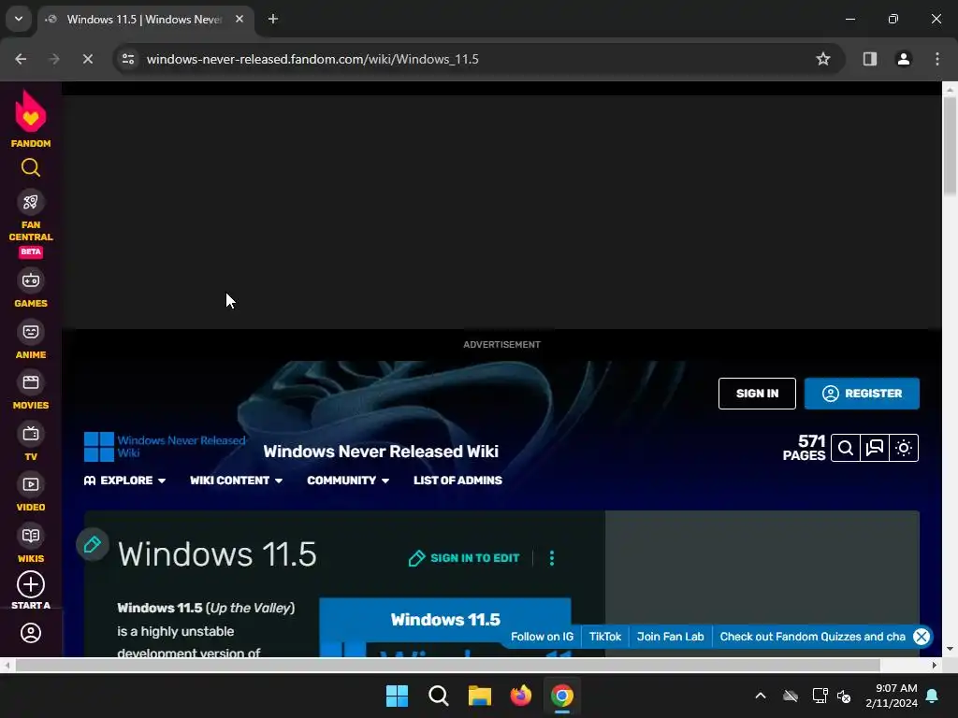Viewport: 958px width, 718px height.
Task: Show hidden system tray icons
Action: tap(761, 696)
